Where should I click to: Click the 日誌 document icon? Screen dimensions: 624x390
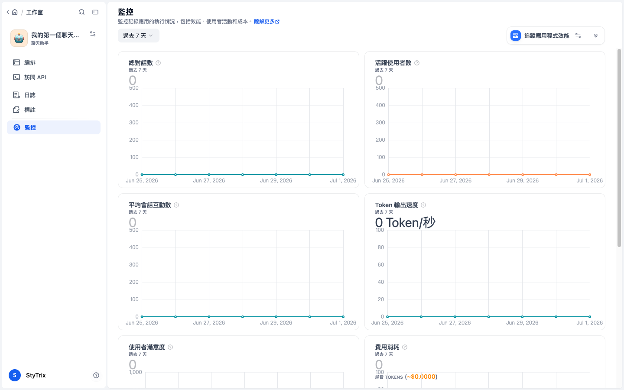tap(16, 95)
